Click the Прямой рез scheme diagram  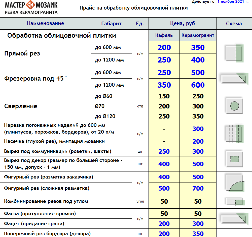coord(234,53)
